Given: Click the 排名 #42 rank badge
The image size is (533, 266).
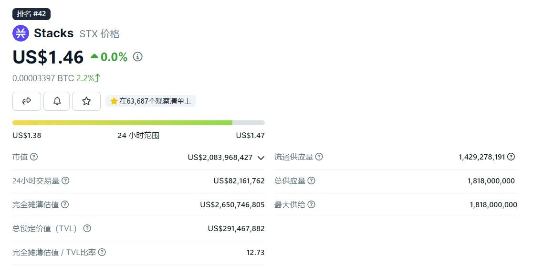Looking at the screenshot, I should tap(31, 14).
